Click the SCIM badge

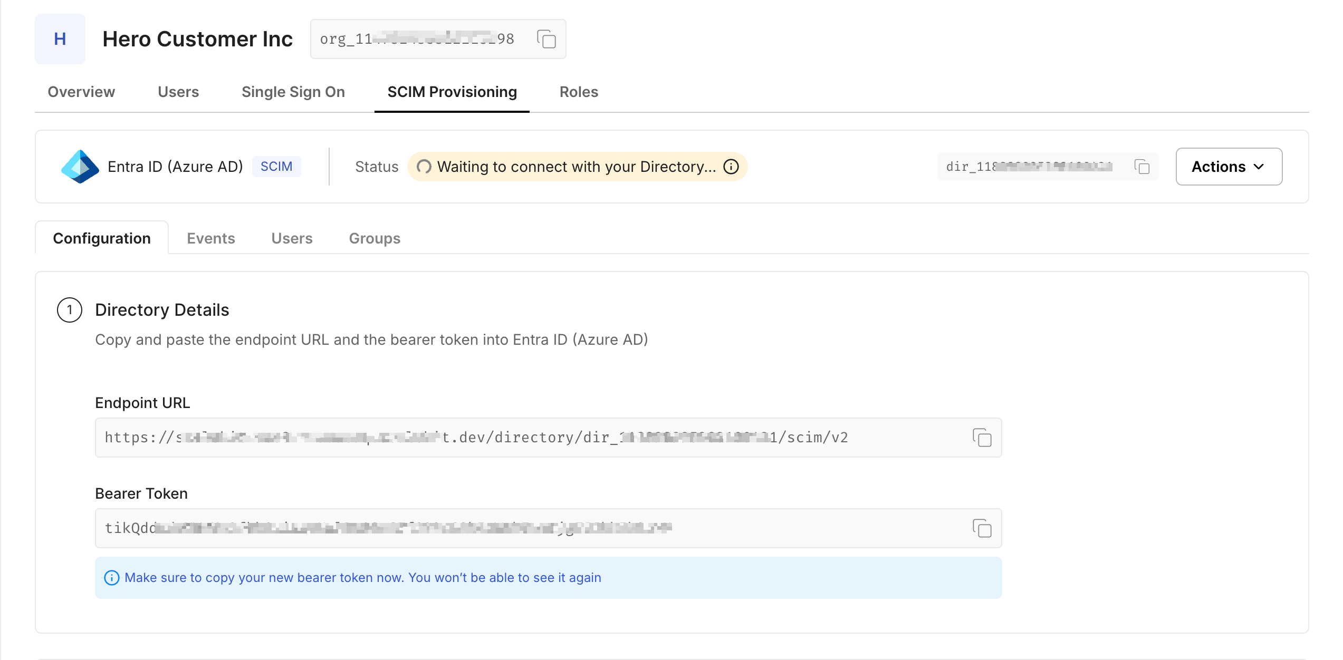coord(276,167)
